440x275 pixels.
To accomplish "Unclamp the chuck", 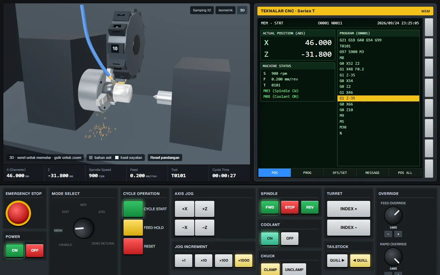I will pos(294,270).
